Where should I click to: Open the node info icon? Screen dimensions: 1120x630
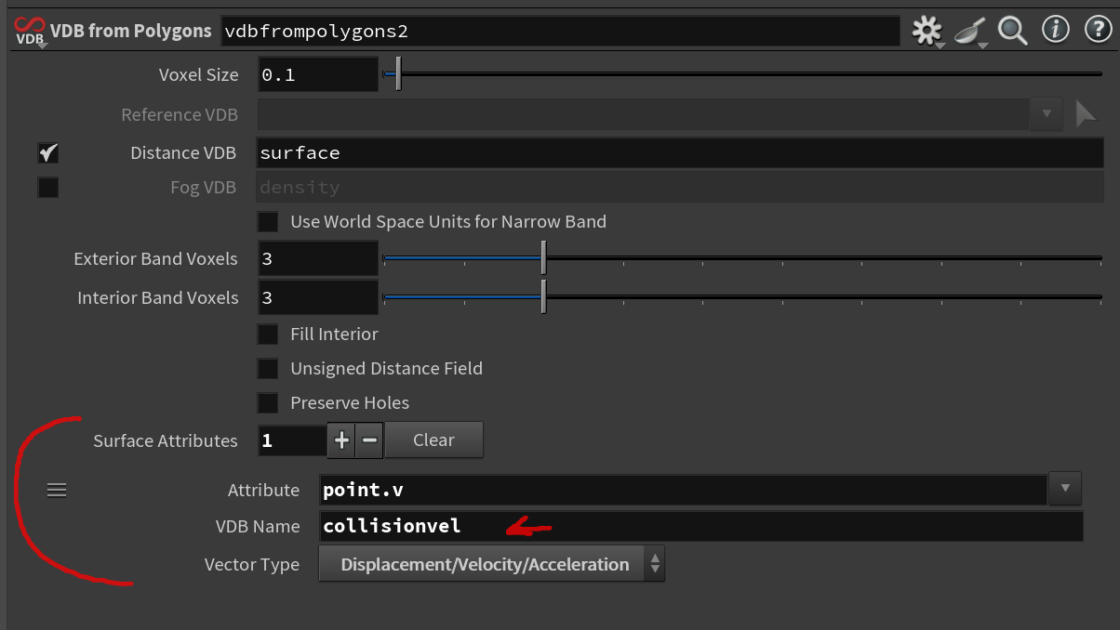[x=1055, y=30]
